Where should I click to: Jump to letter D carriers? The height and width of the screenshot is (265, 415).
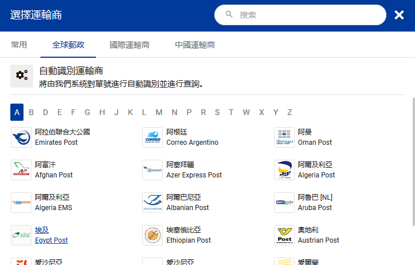(45, 112)
